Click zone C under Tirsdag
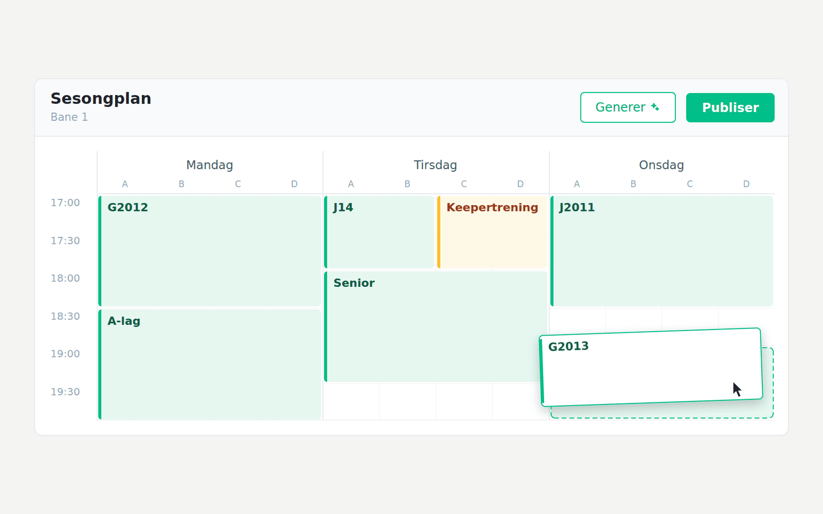Screen dimensions: 823x514 tap(464, 184)
